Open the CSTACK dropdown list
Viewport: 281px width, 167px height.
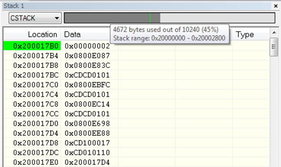tap(35, 18)
